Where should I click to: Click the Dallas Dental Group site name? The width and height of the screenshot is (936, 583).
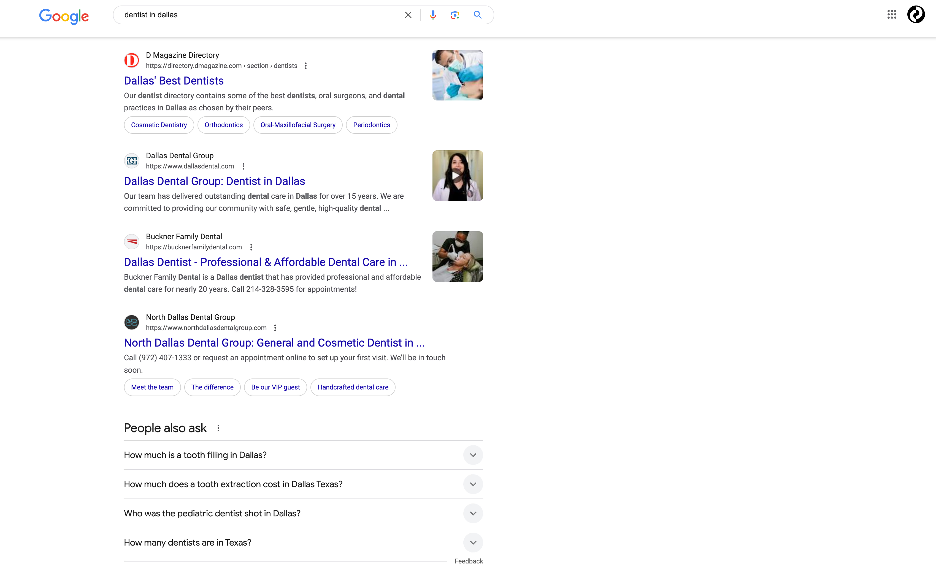pyautogui.click(x=180, y=156)
